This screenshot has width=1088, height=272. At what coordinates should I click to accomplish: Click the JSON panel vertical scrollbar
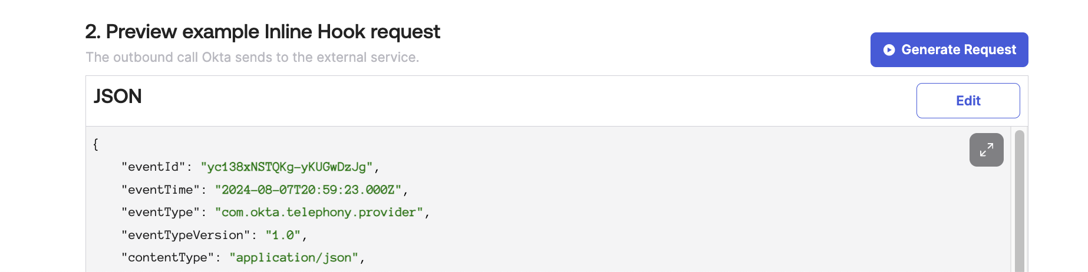[1019, 200]
